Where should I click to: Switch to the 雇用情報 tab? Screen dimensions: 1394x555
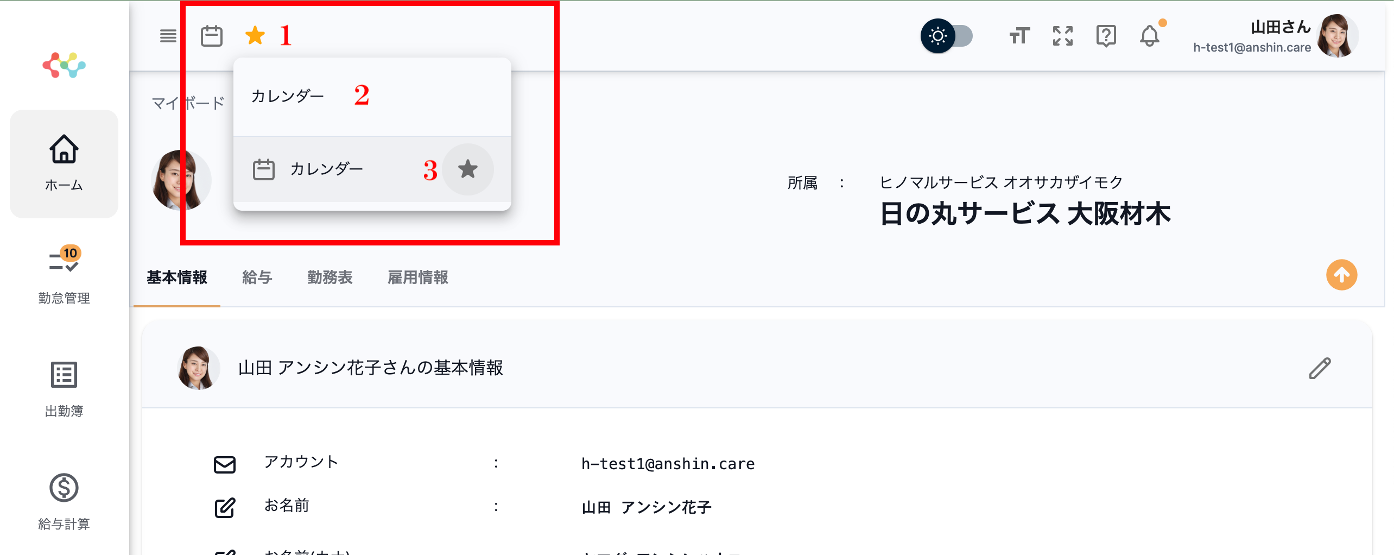(417, 277)
